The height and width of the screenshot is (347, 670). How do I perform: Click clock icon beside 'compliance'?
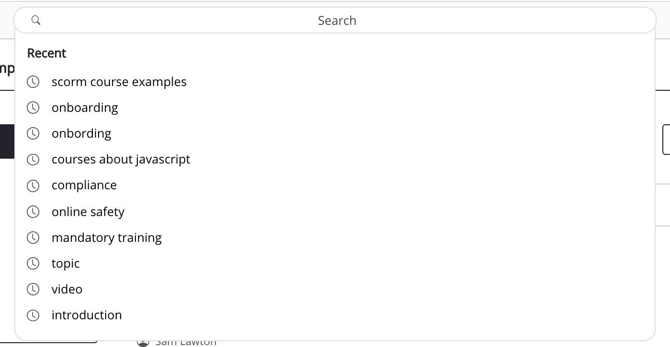33,185
